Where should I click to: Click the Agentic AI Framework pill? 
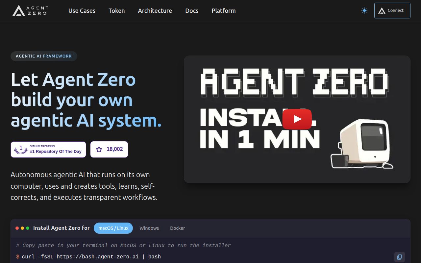click(x=44, y=56)
